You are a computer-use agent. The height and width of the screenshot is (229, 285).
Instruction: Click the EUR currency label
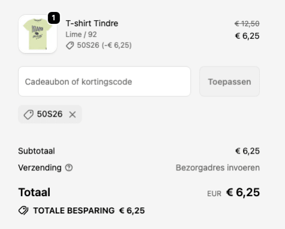click(214, 194)
